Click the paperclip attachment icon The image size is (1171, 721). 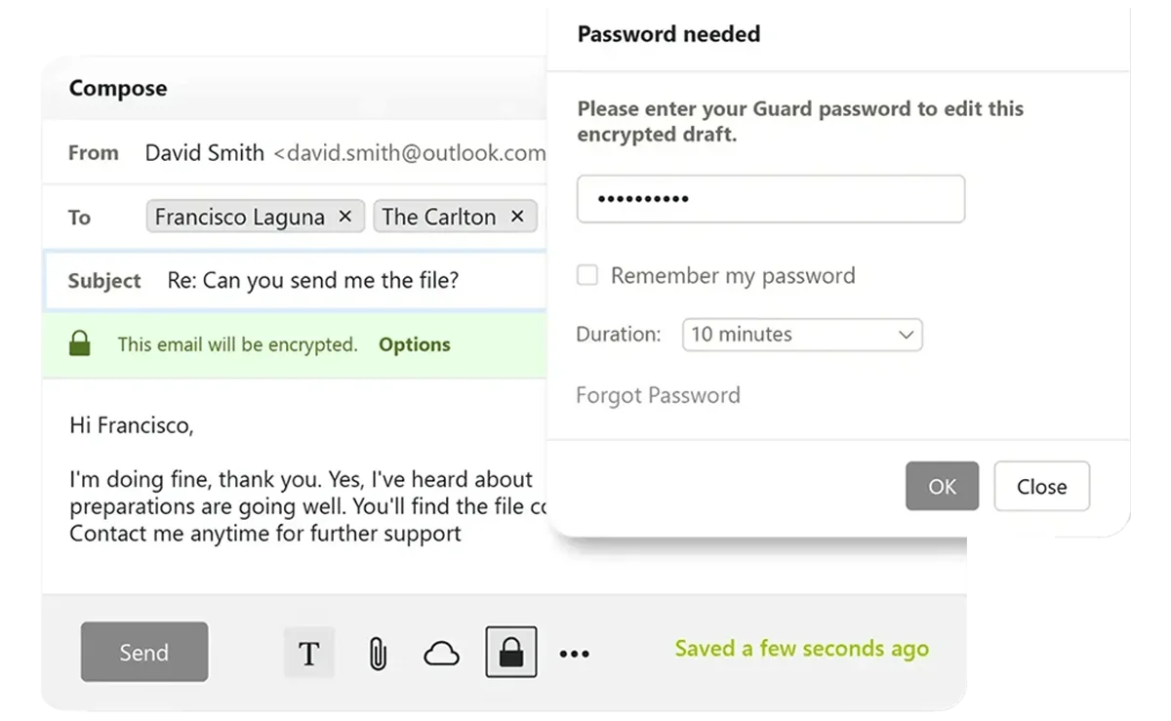[x=378, y=654]
